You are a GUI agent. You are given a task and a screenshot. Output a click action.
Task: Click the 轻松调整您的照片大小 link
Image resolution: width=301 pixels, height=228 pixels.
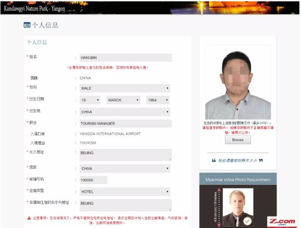click(x=237, y=161)
